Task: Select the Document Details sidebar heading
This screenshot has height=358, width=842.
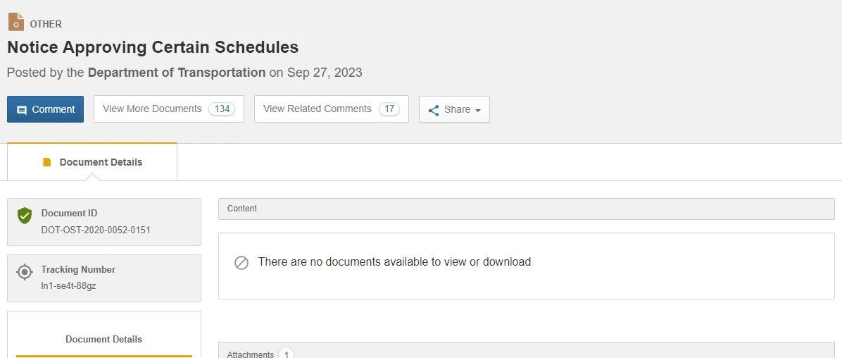Action: tap(103, 339)
